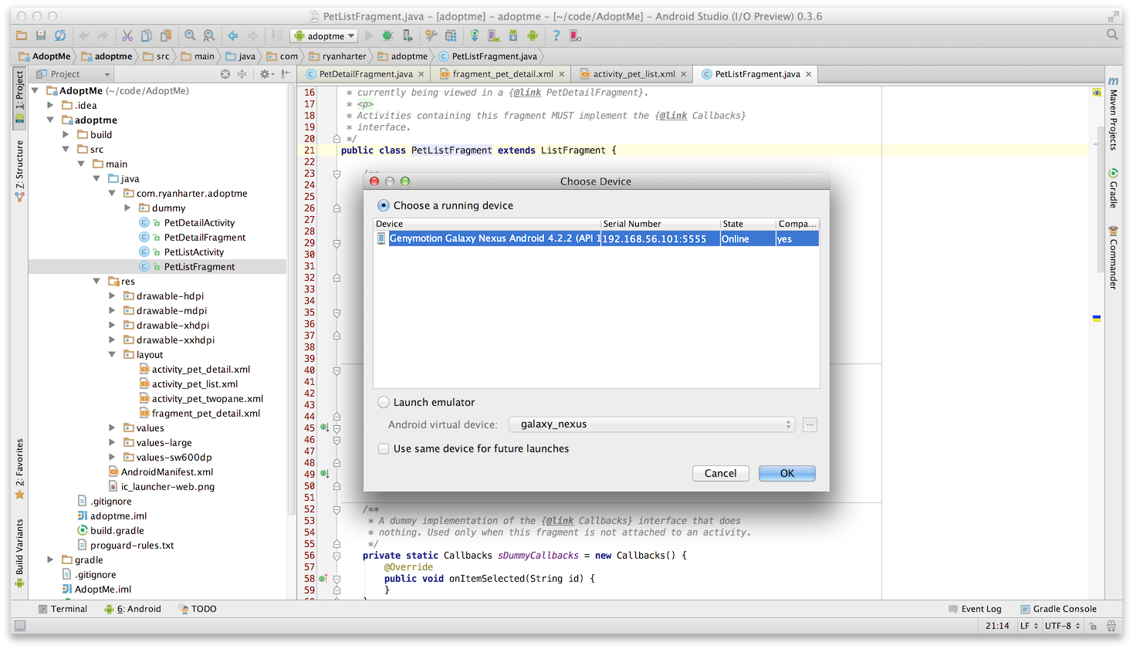1133x649 pixels.
Task: Expand the dummy package node
Action: (x=127, y=208)
